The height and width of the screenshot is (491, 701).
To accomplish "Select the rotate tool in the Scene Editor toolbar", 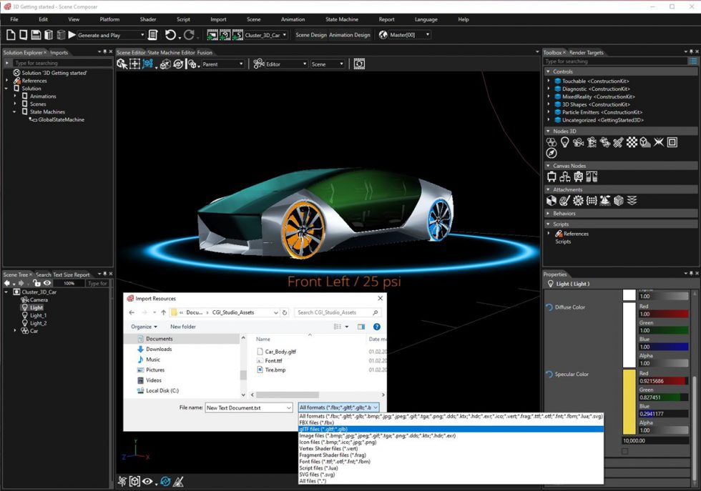I will coord(177,64).
